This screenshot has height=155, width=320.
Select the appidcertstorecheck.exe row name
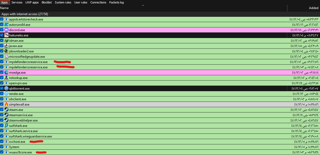tap(26, 19)
